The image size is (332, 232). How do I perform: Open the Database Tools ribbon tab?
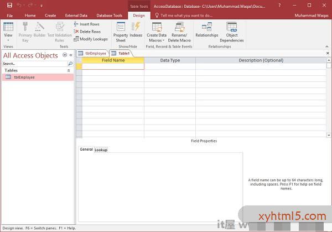109,16
